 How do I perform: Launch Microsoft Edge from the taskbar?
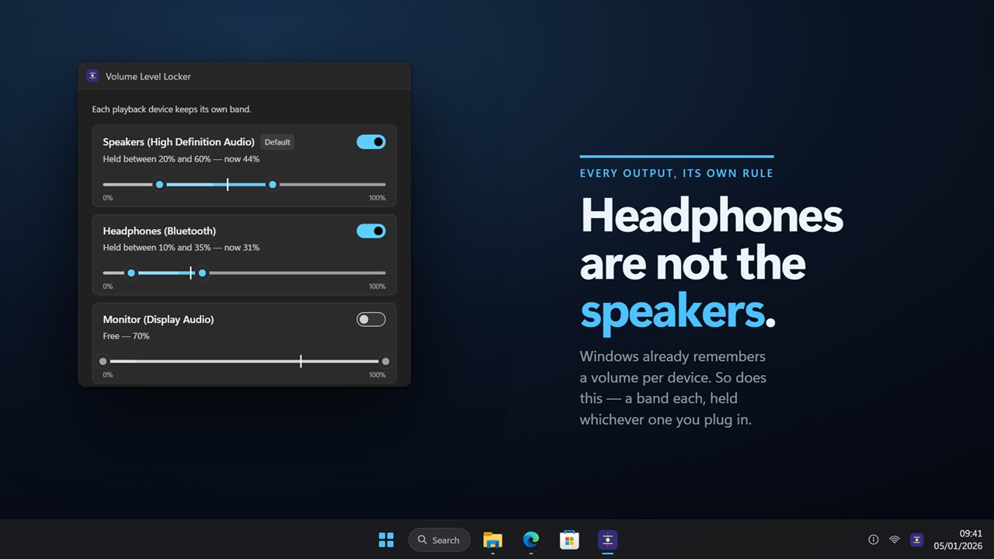click(x=531, y=540)
